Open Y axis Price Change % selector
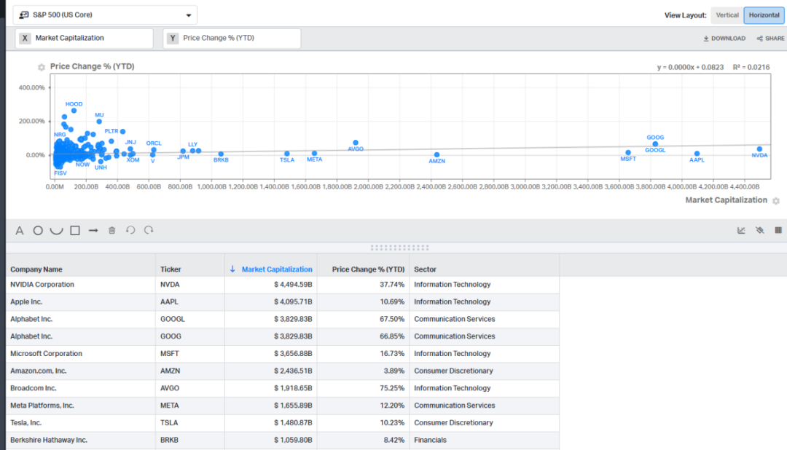The image size is (787, 450). 232,39
